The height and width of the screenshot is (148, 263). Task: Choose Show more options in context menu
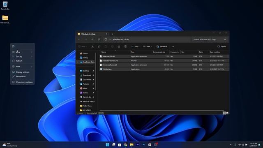click(x=22, y=82)
